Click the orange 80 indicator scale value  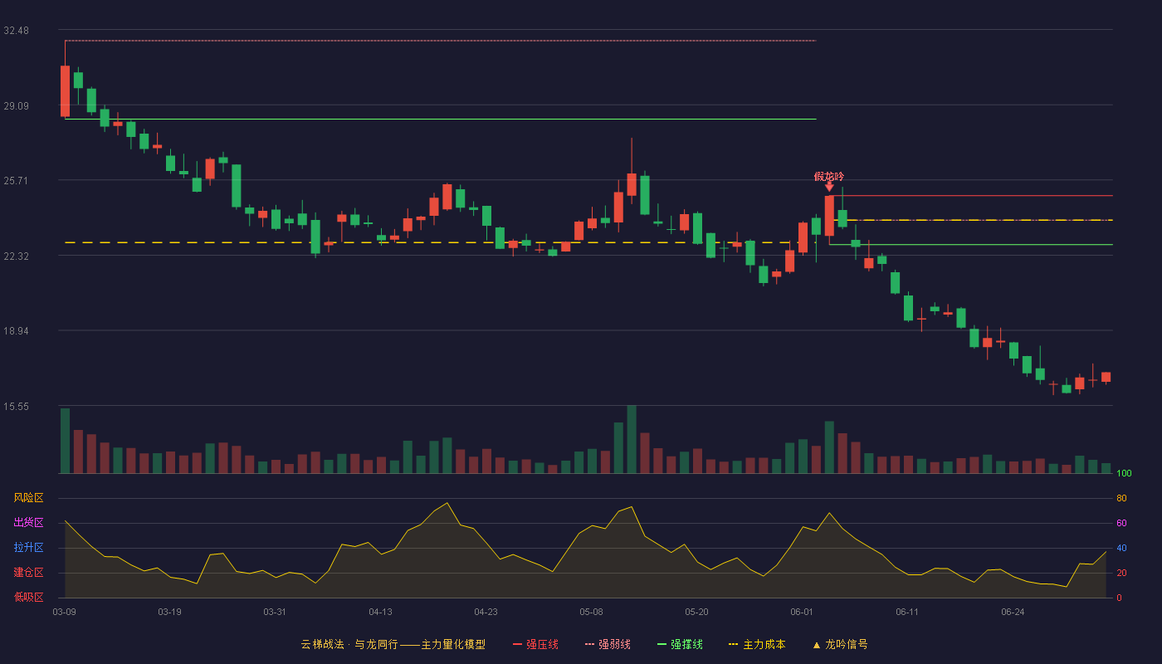(1121, 498)
